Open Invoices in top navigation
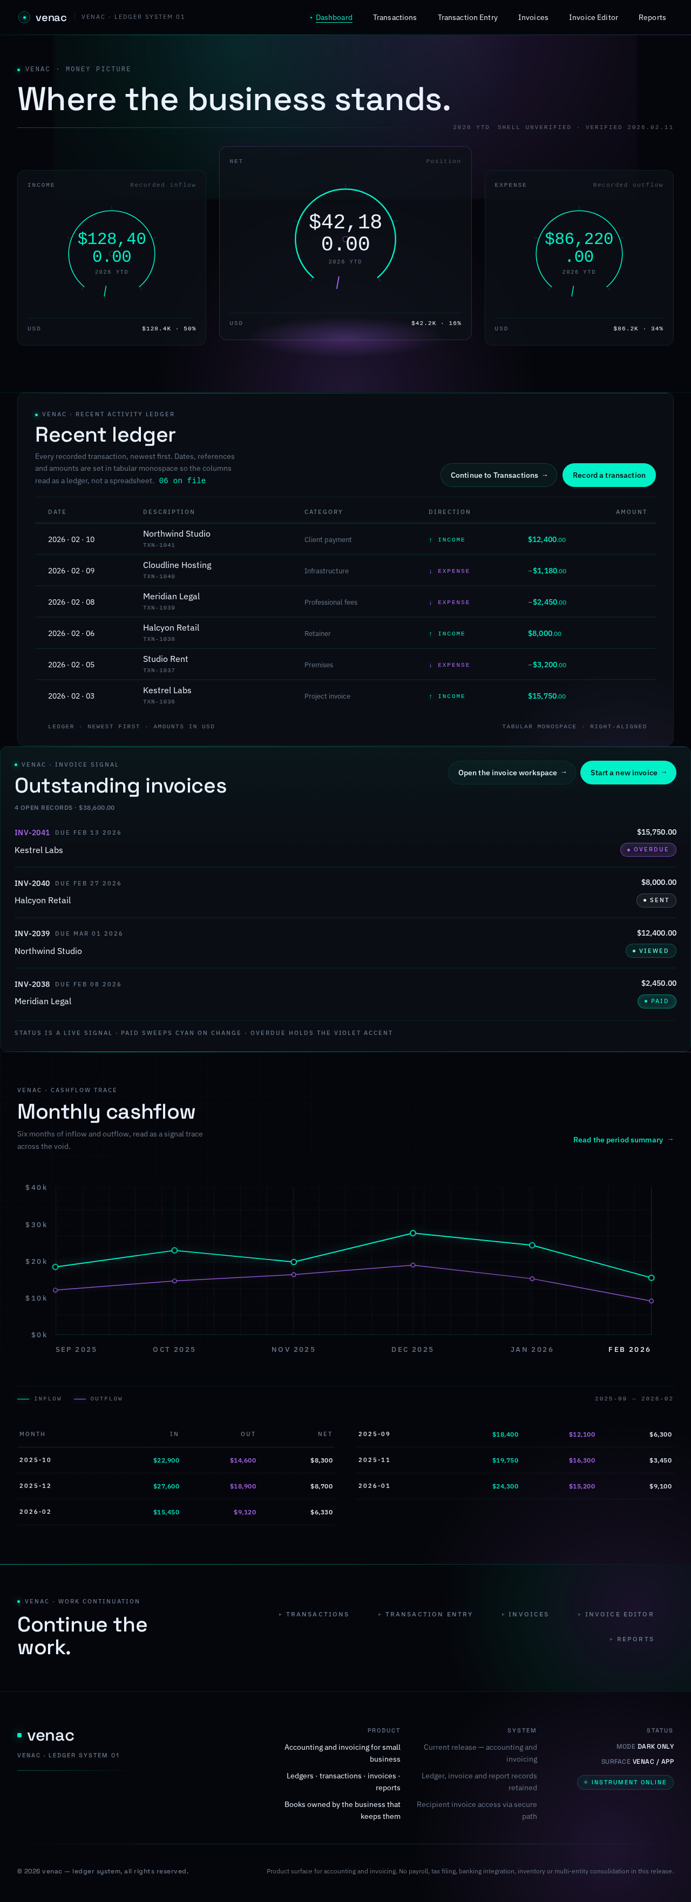Screen dimensions: 691x1902 (x=533, y=18)
